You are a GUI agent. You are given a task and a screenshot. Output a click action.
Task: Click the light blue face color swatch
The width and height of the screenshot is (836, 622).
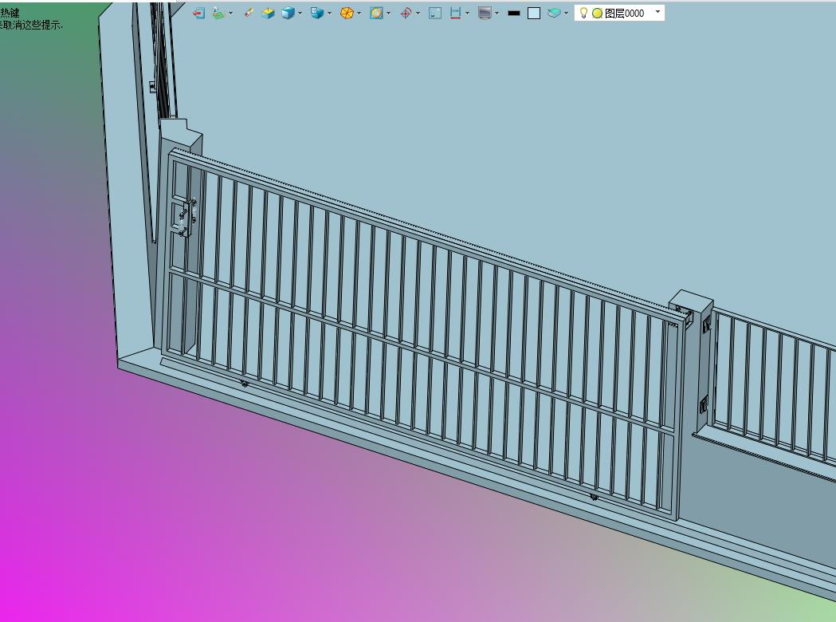tap(534, 14)
